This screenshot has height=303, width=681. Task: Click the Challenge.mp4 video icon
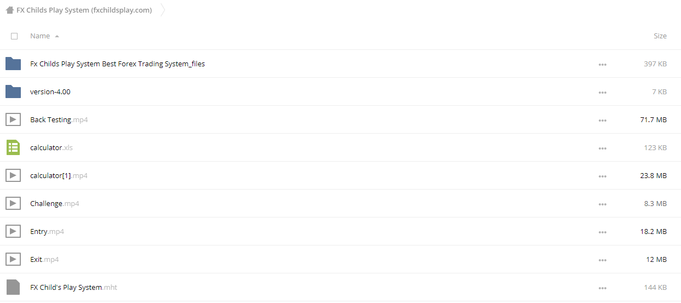coord(13,203)
